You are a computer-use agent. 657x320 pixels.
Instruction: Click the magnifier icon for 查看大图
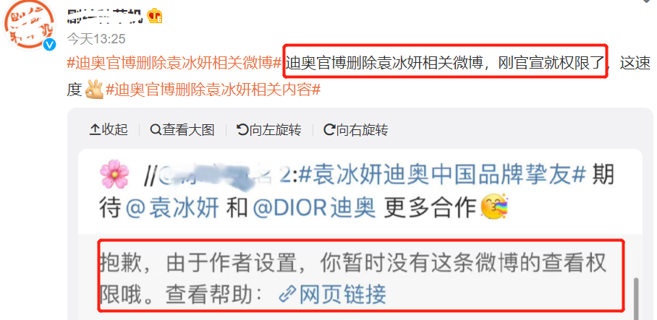tap(156, 130)
